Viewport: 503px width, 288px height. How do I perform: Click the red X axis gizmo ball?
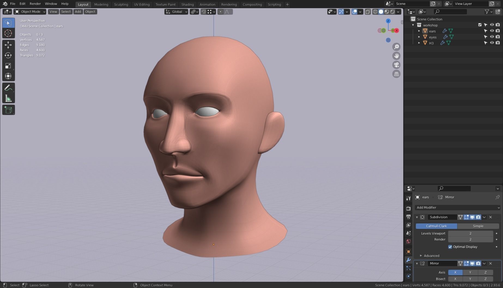(396, 31)
